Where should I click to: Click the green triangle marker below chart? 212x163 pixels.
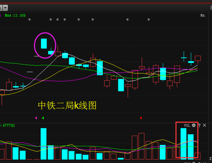point(43,118)
